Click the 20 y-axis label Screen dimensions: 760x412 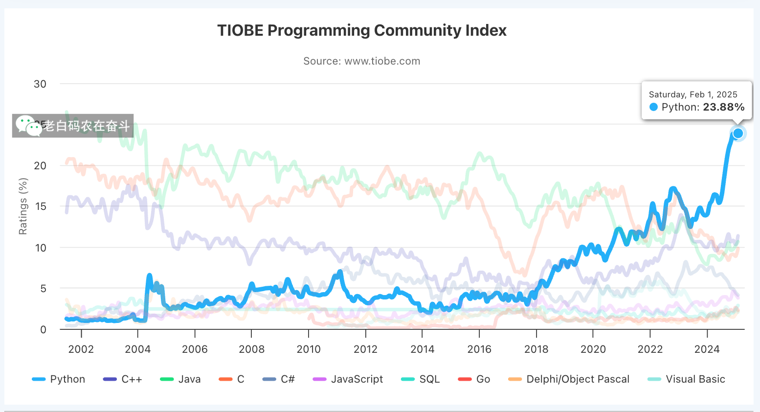click(x=40, y=165)
